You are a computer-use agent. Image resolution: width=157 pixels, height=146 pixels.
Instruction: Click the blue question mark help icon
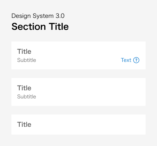pyautogui.click(x=136, y=60)
